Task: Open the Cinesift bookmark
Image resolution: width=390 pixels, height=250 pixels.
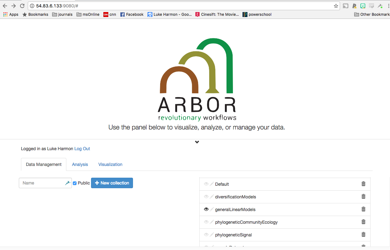Action: [x=217, y=14]
